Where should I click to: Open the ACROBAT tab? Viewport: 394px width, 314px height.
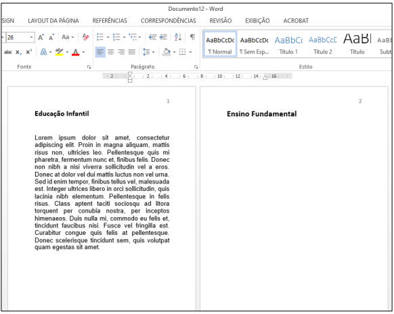[x=296, y=20]
